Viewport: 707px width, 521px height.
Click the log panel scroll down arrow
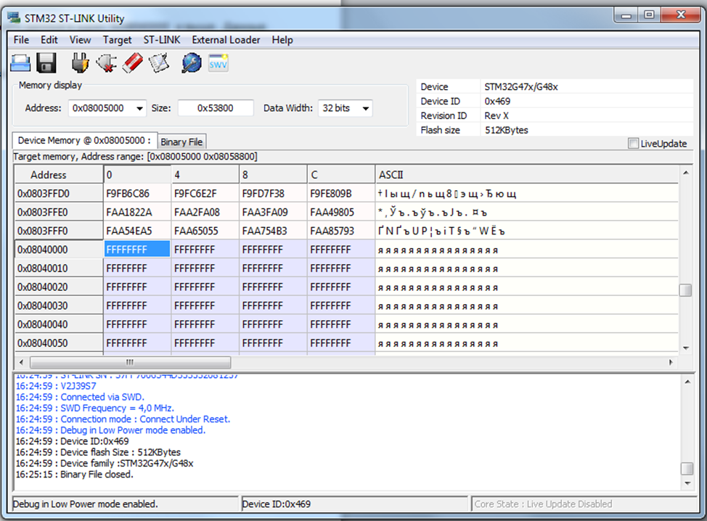[x=687, y=483]
